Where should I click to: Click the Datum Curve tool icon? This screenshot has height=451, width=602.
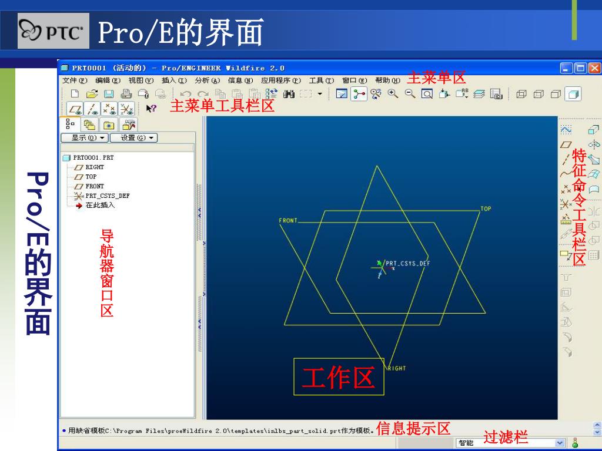tap(566, 174)
